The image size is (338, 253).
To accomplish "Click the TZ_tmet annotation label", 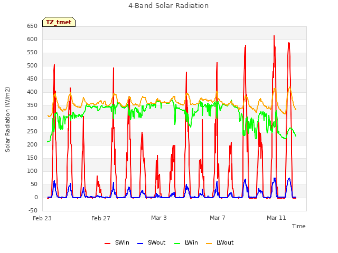I will click(x=59, y=22).
